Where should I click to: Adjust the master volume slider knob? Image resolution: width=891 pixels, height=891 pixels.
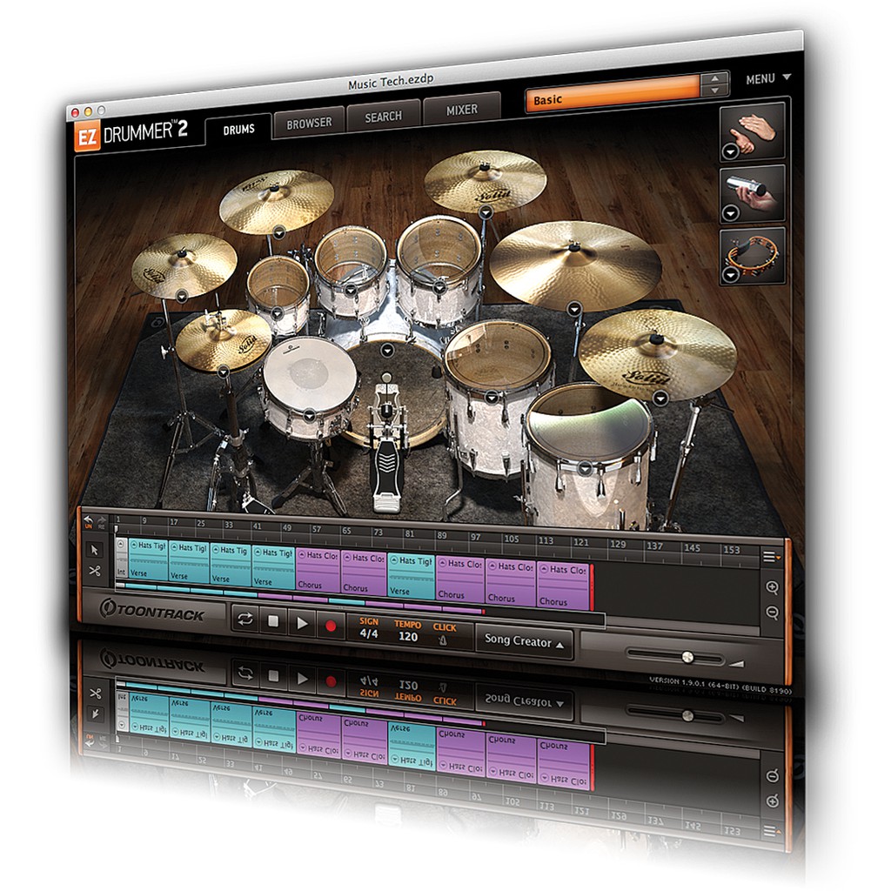click(x=687, y=658)
